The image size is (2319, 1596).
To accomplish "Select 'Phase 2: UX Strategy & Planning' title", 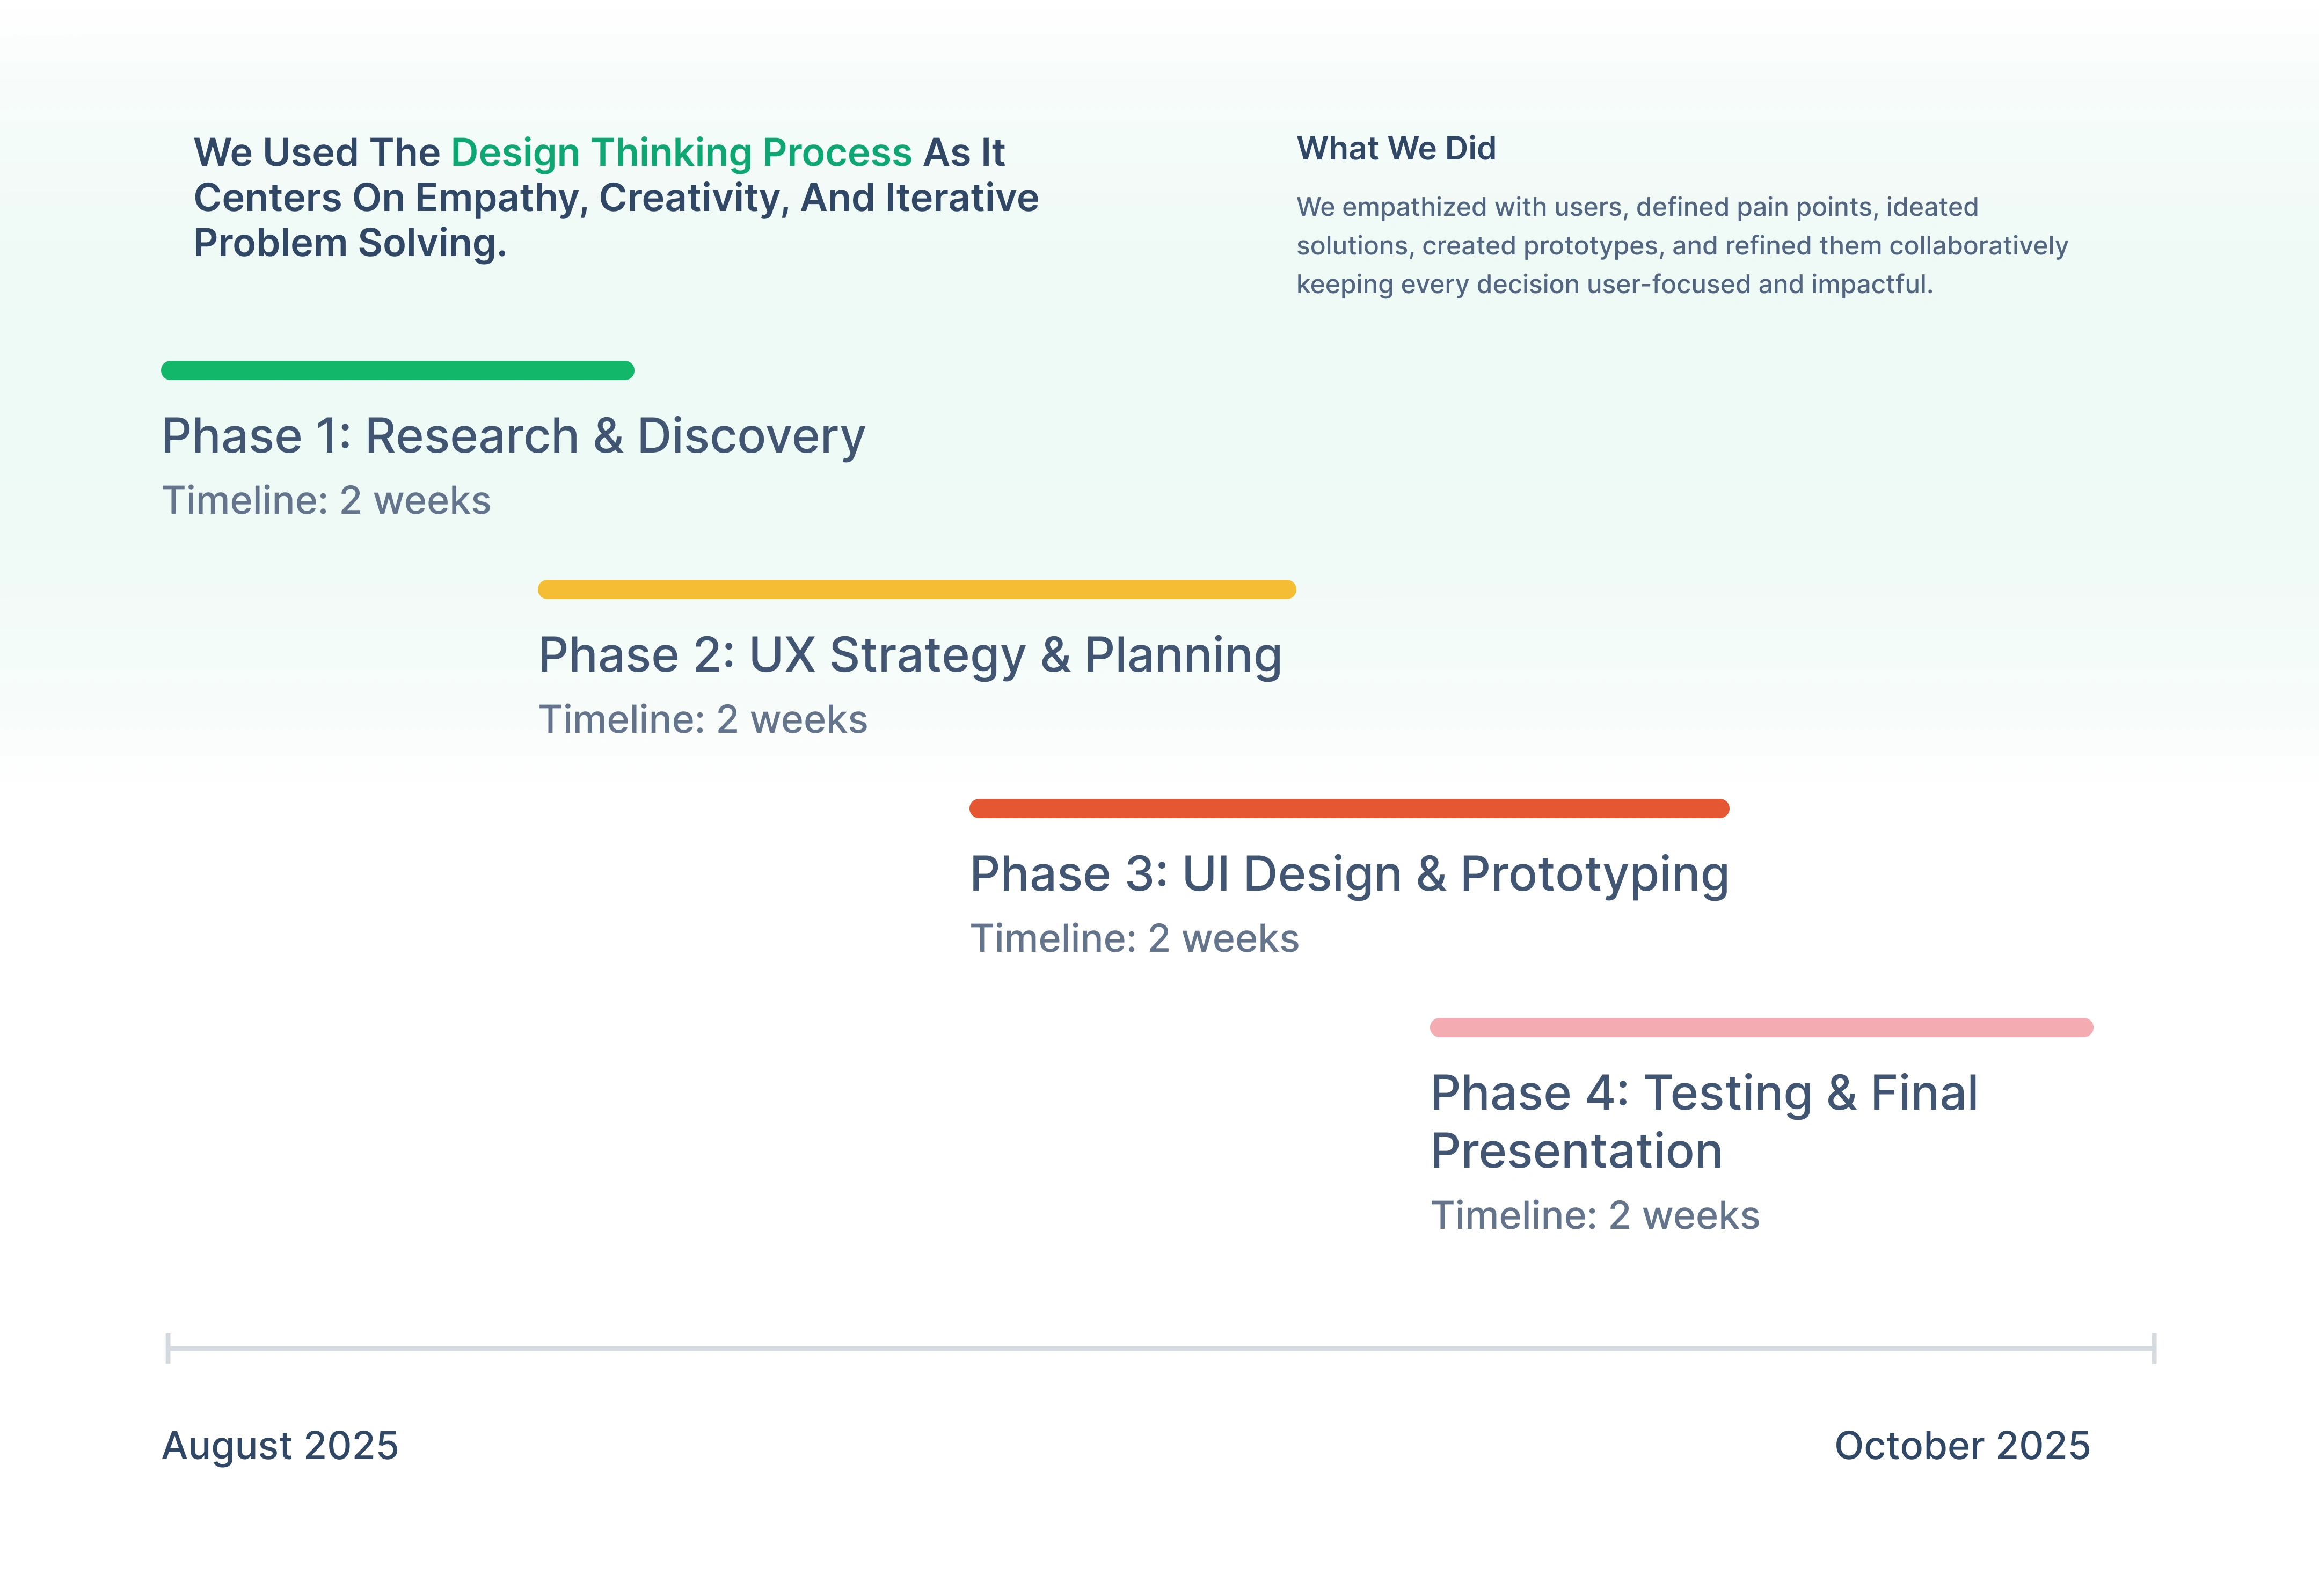I will point(909,655).
